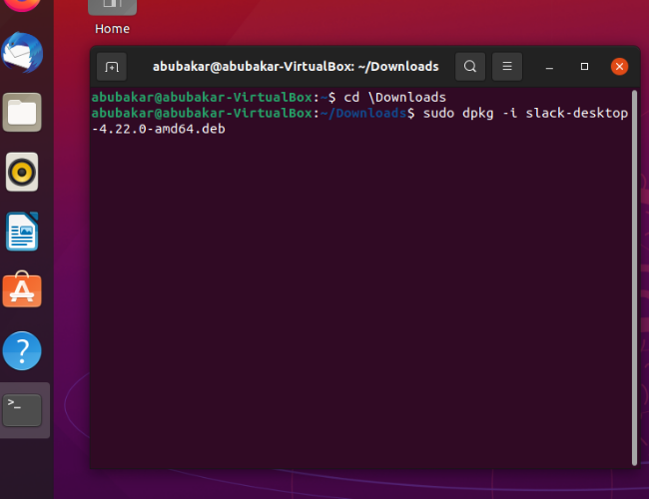Viewport: 649px width, 499px height.
Task: Open a new terminal tab
Action: (112, 67)
